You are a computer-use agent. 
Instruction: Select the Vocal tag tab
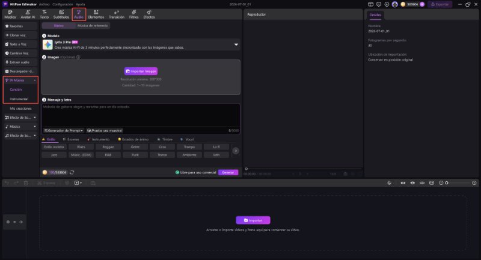coord(187,139)
